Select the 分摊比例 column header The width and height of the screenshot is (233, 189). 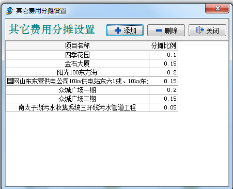[x=163, y=46]
